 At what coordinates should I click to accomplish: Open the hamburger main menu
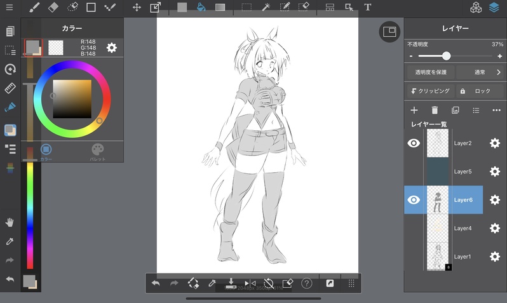pos(10,7)
